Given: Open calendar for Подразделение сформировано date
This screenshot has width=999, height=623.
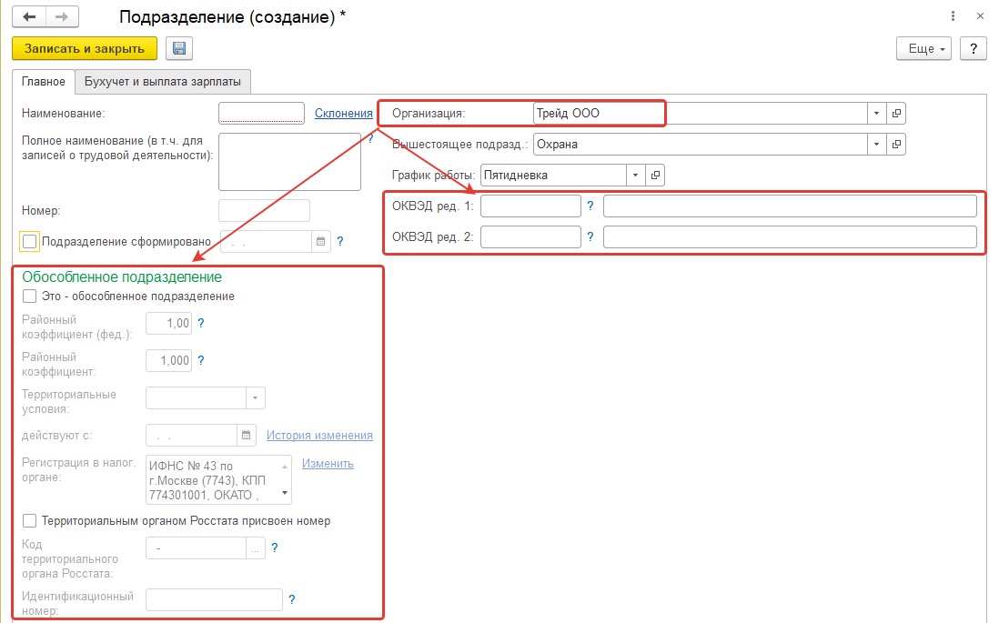Looking at the screenshot, I should click(320, 241).
